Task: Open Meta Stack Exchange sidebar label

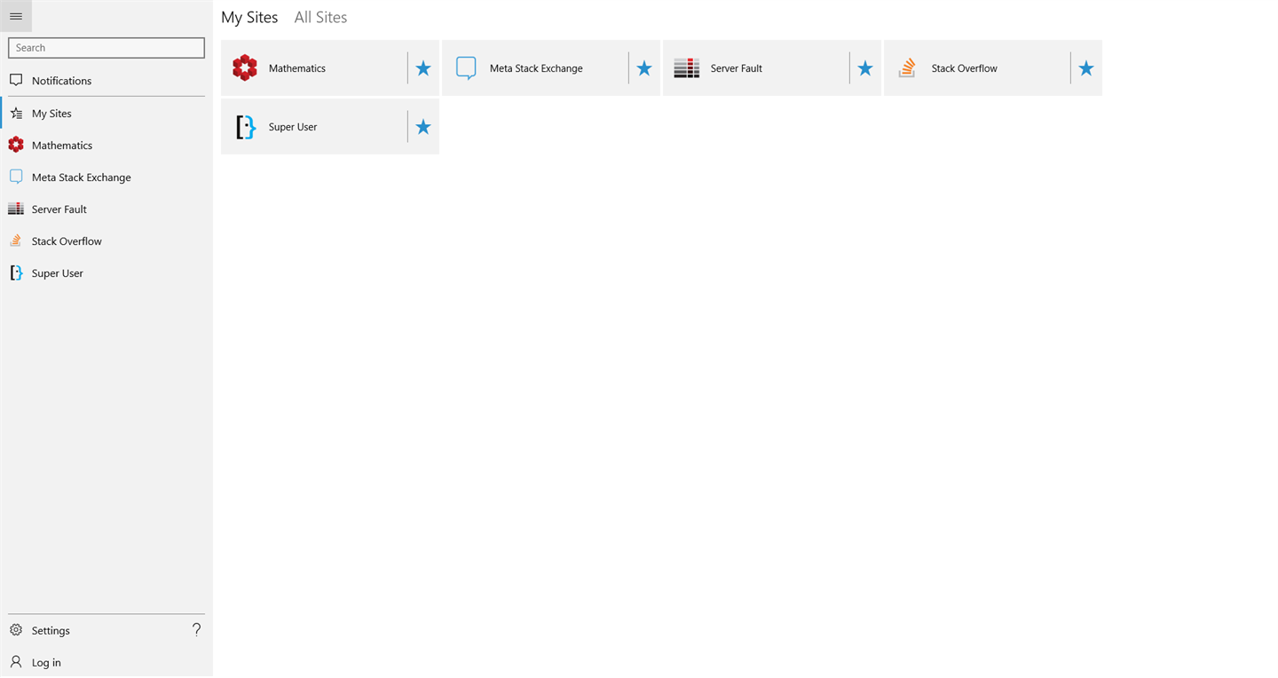Action: point(82,177)
